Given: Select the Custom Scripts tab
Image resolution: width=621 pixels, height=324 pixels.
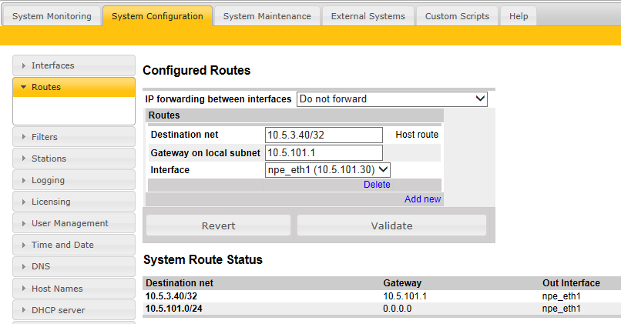Looking at the screenshot, I should click(457, 16).
